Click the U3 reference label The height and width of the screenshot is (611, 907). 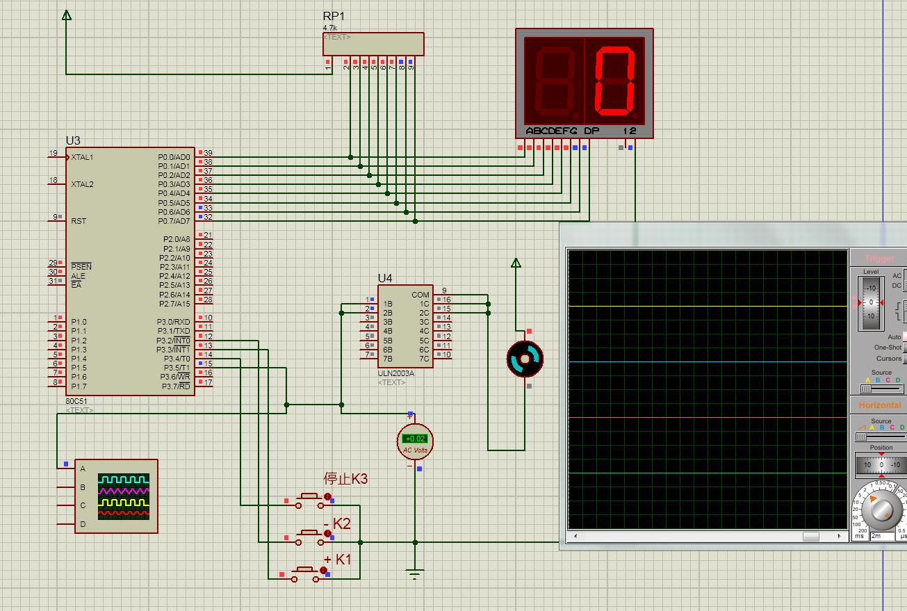point(73,141)
